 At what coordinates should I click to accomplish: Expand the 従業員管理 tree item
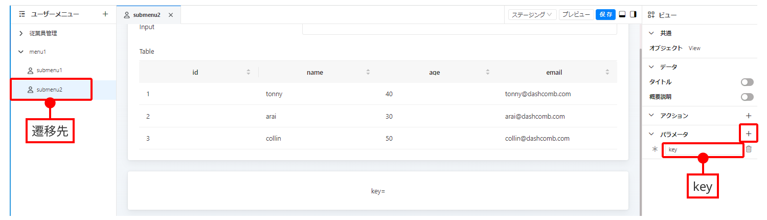click(x=21, y=33)
